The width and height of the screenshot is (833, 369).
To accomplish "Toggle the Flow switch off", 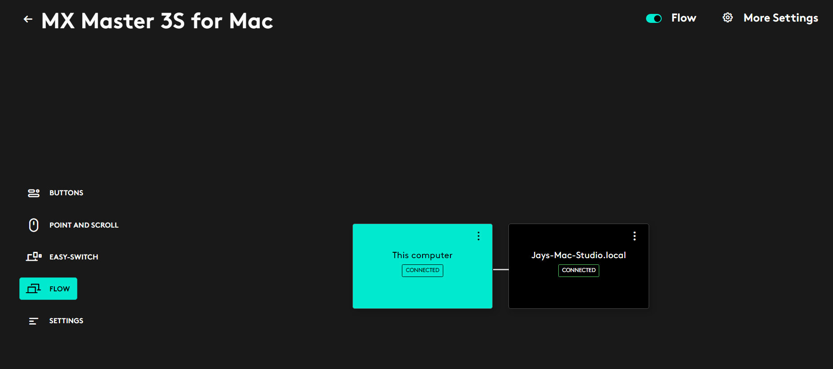I will point(654,18).
